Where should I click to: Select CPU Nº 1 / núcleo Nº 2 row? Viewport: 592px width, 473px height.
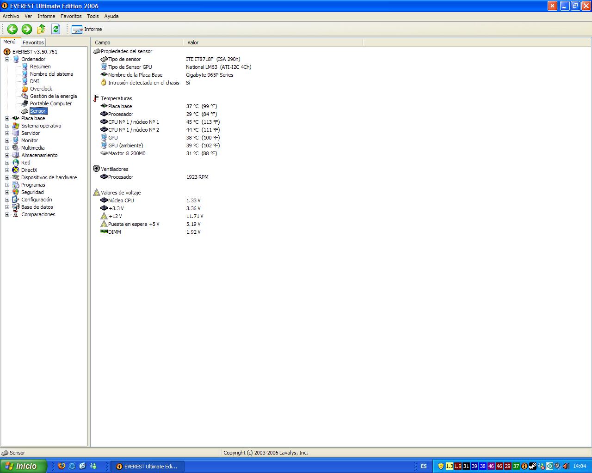coord(160,130)
